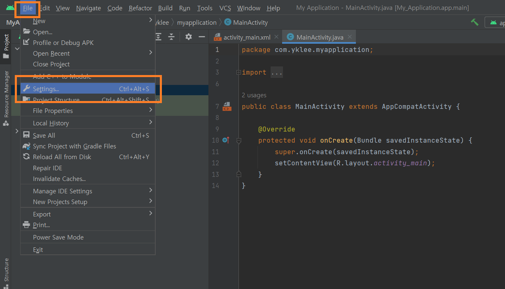
Task: Click the hammer Make Project icon
Action: point(475,22)
